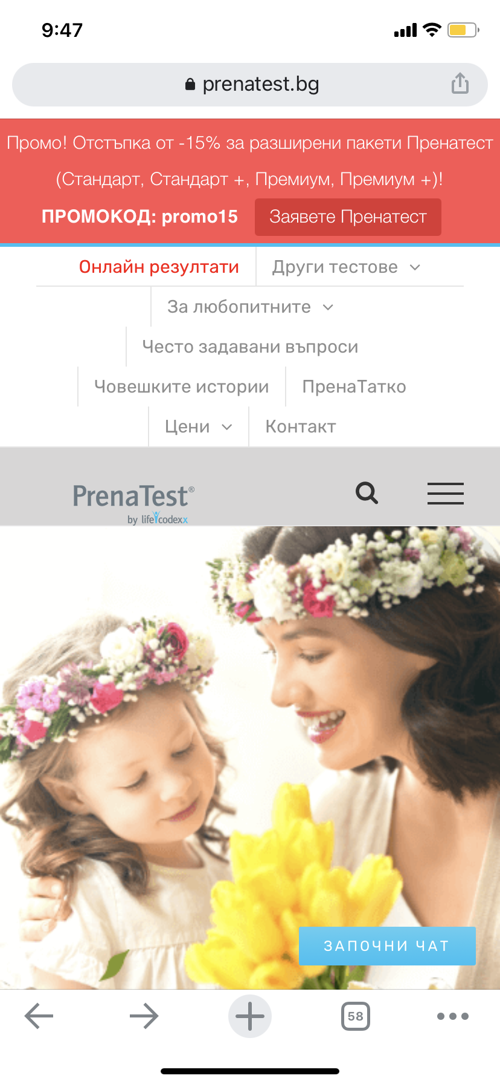This screenshot has width=500, height=1084.
Task: Open the browser three-dots more menu
Action: (x=453, y=1016)
